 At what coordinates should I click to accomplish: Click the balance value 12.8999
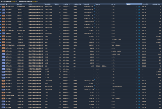coord(158,72)
